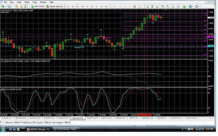Switch to AUDUSD,M5 chart tab
The width and height of the screenshot is (218, 136).
(63, 118)
